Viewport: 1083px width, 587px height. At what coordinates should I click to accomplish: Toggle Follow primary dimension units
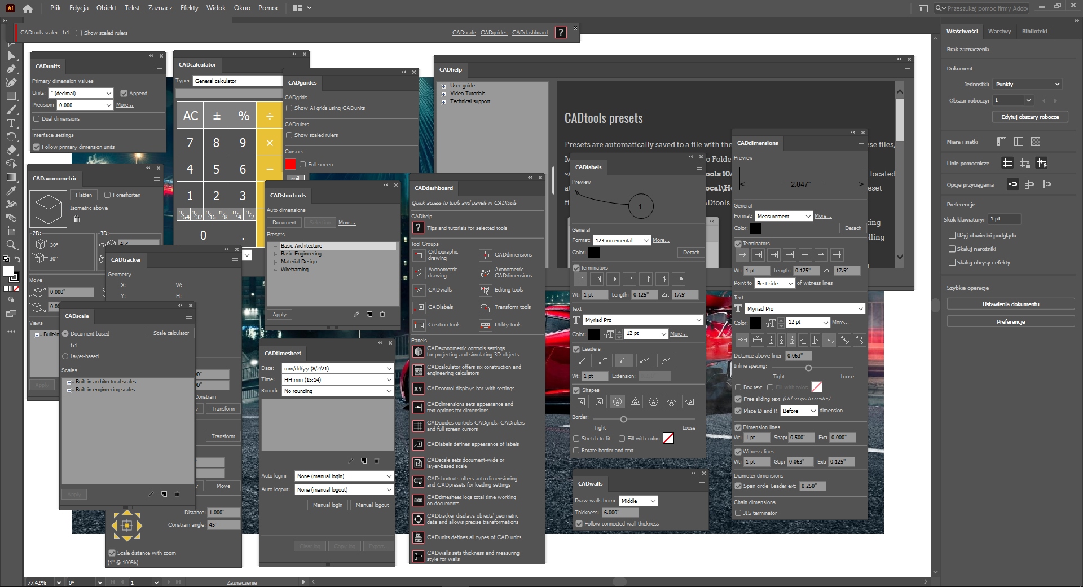(36, 147)
